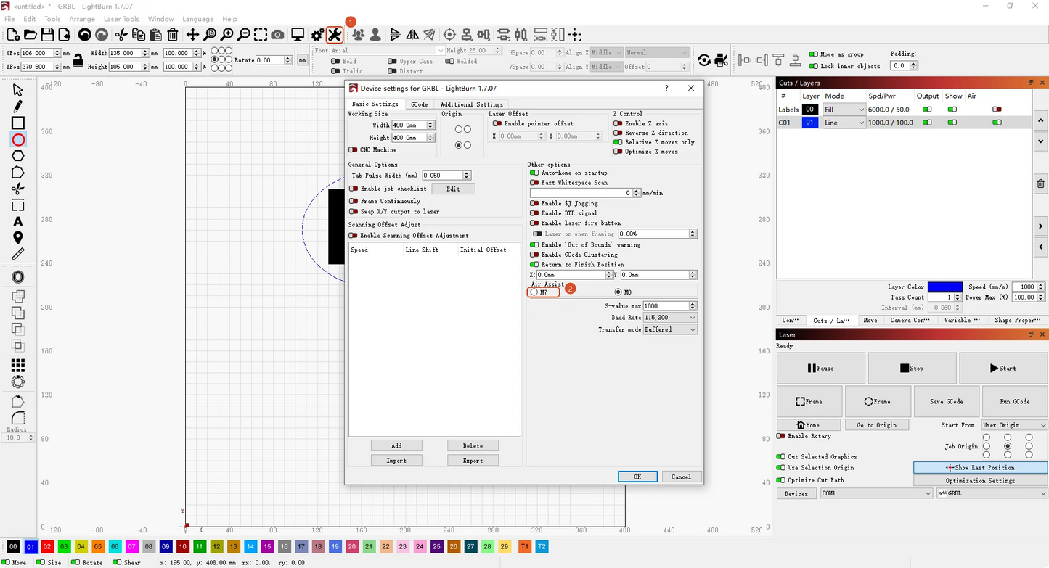Open the Arrange menu
1049x568 pixels.
82,19
